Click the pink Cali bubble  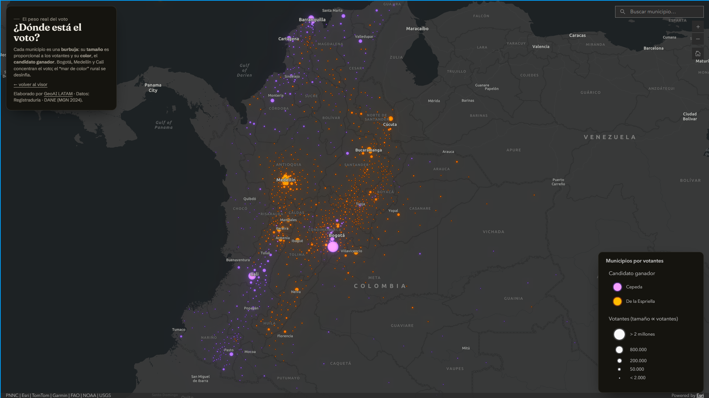tap(252, 276)
